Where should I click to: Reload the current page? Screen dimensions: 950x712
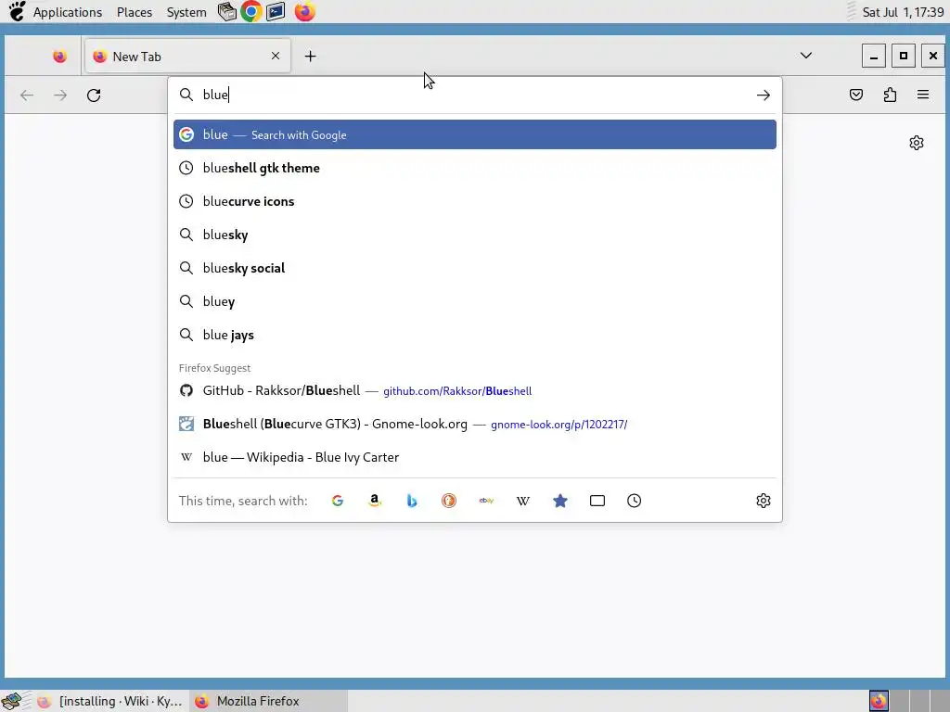coord(94,95)
